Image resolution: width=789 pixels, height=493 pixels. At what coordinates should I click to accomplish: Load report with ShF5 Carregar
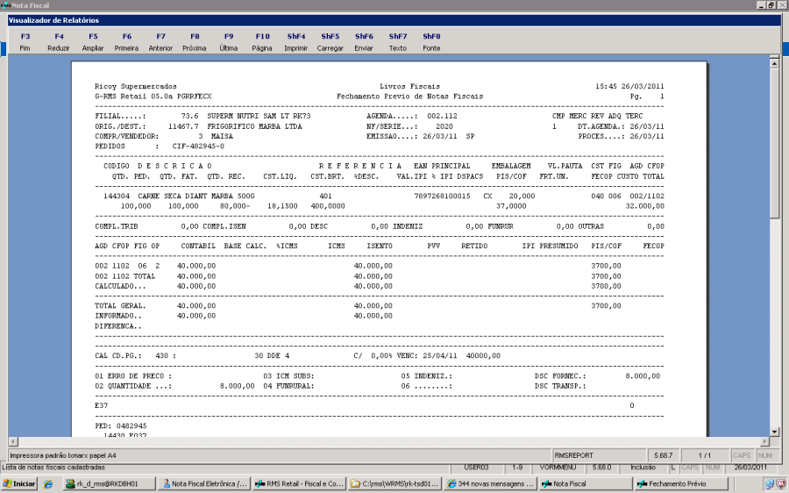point(331,42)
